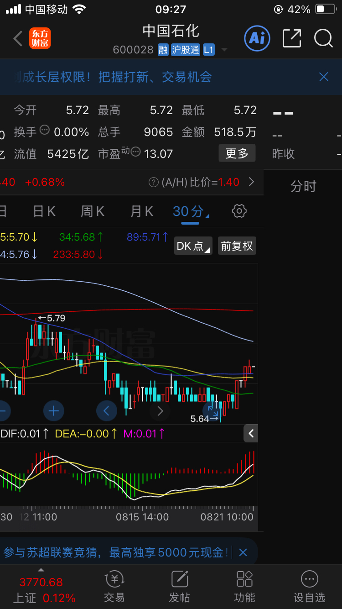This screenshot has width=342, height=609.
Task: Click the 0821 10:00 time axis label
Action: 227,517
